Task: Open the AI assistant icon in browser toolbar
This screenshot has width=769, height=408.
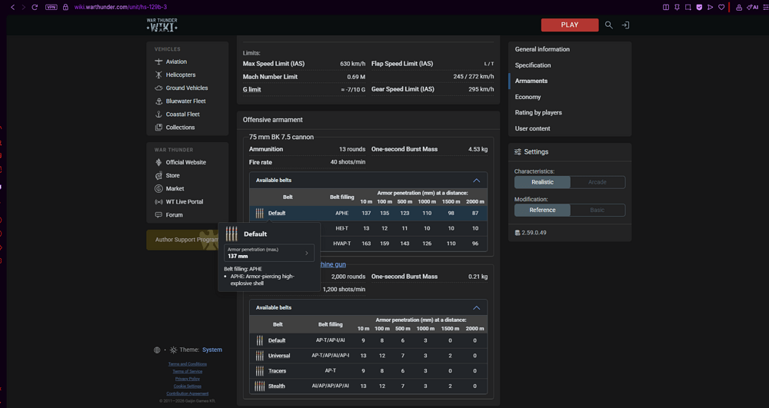Action: [752, 7]
